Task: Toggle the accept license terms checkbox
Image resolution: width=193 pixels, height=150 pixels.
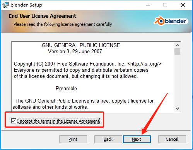Action: 14,121
